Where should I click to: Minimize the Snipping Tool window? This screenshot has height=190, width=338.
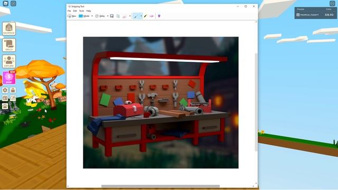pyautogui.click(x=238, y=6)
